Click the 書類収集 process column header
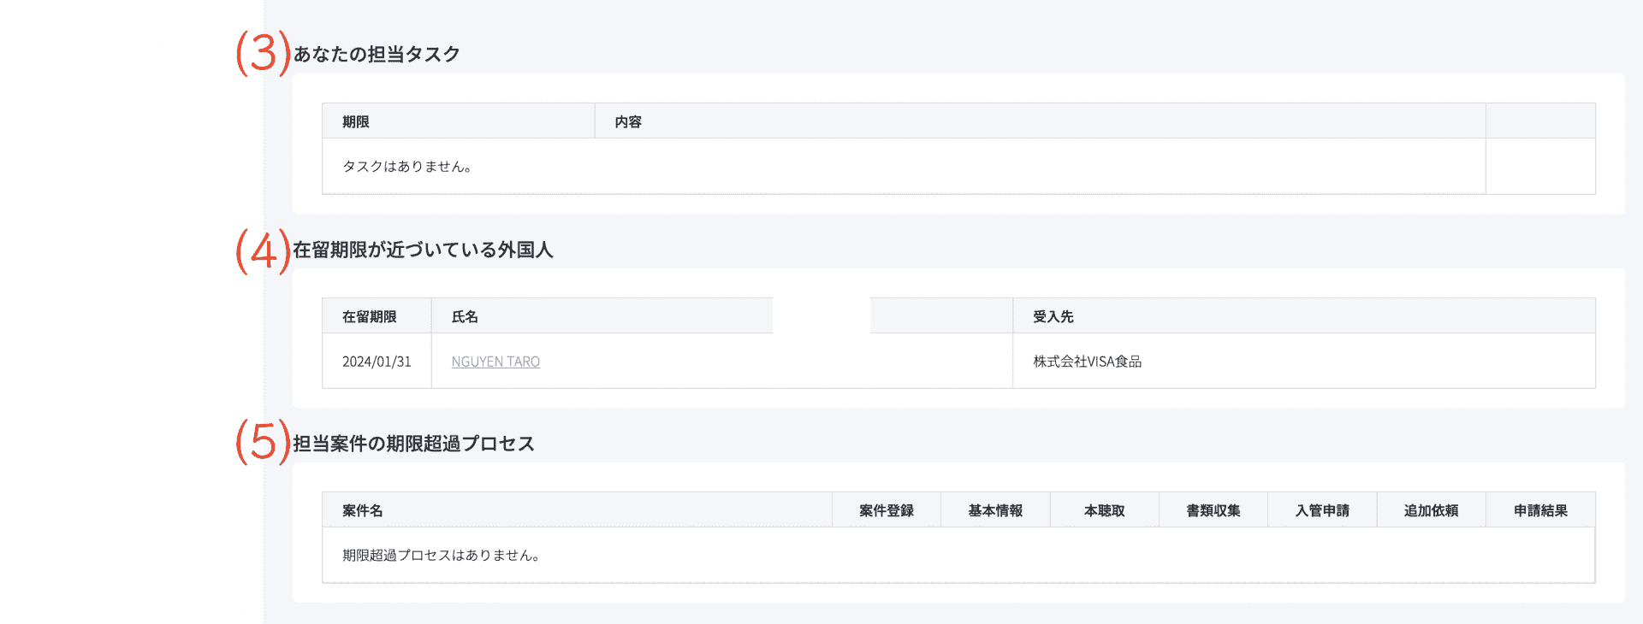 (1213, 510)
